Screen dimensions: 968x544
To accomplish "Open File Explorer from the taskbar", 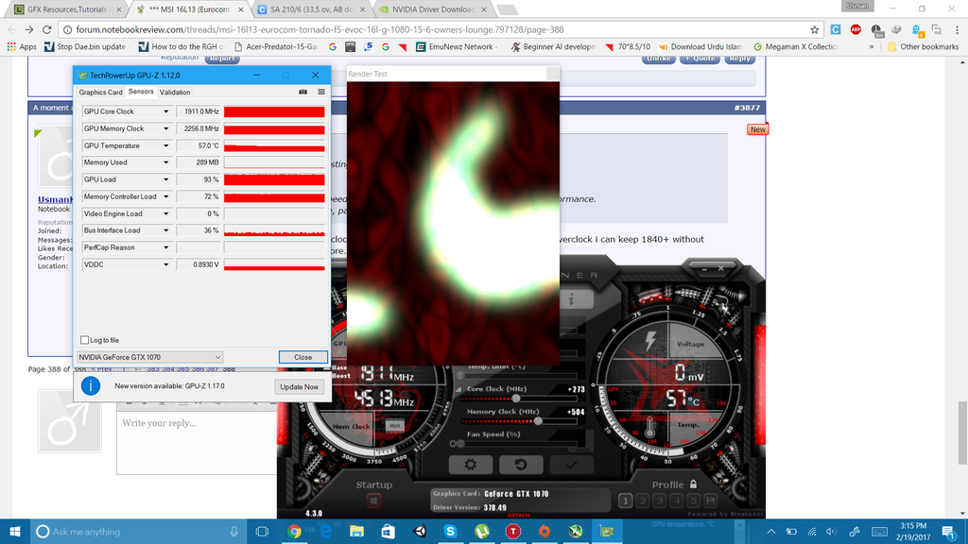I will pos(356,532).
